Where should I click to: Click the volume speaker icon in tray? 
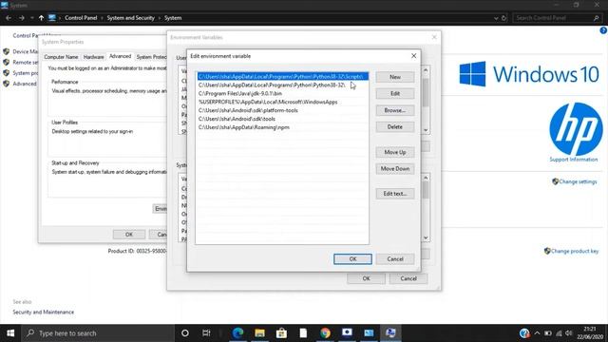pyautogui.click(x=569, y=333)
